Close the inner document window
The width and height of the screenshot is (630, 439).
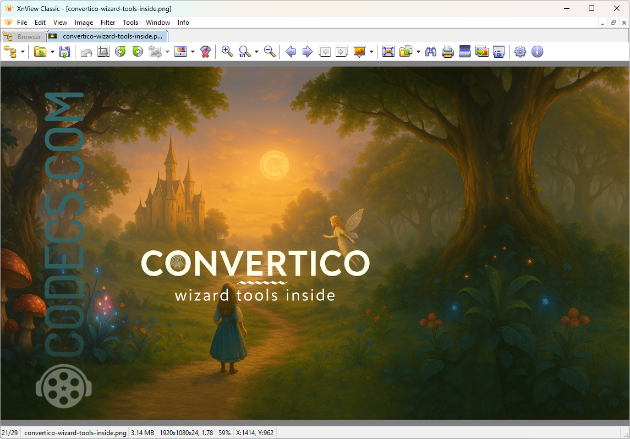pyautogui.click(x=624, y=23)
